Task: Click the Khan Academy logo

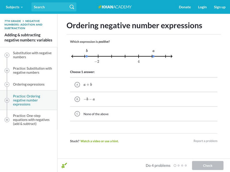Action: coord(115,7)
